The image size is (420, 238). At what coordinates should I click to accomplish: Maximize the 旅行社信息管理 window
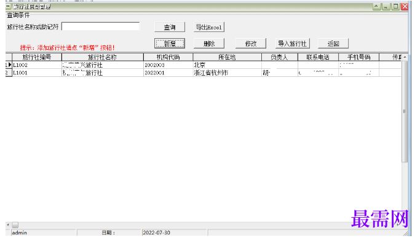[x=395, y=6]
